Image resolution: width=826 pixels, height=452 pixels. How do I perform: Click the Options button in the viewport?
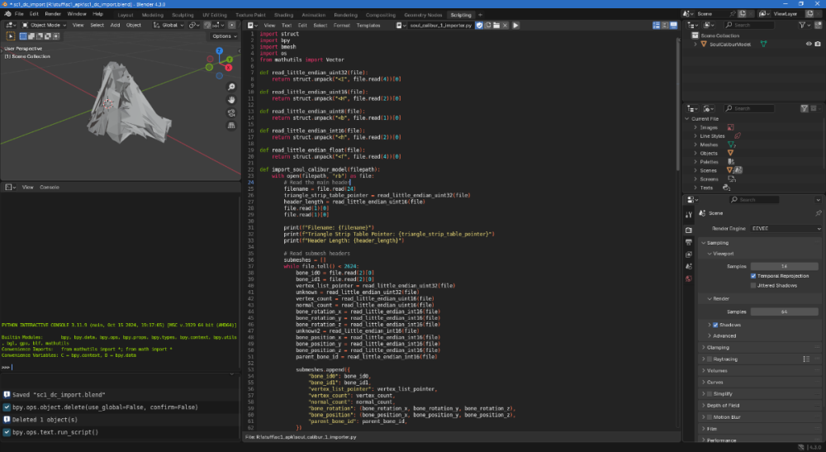[x=222, y=36]
